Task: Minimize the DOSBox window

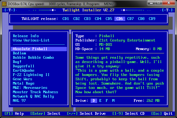Action: (x=151, y=3)
